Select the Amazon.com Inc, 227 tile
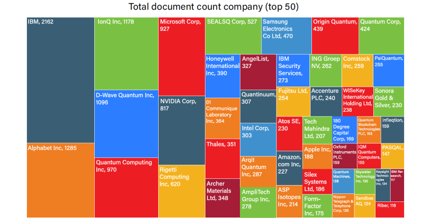 pyautogui.click(x=290, y=168)
